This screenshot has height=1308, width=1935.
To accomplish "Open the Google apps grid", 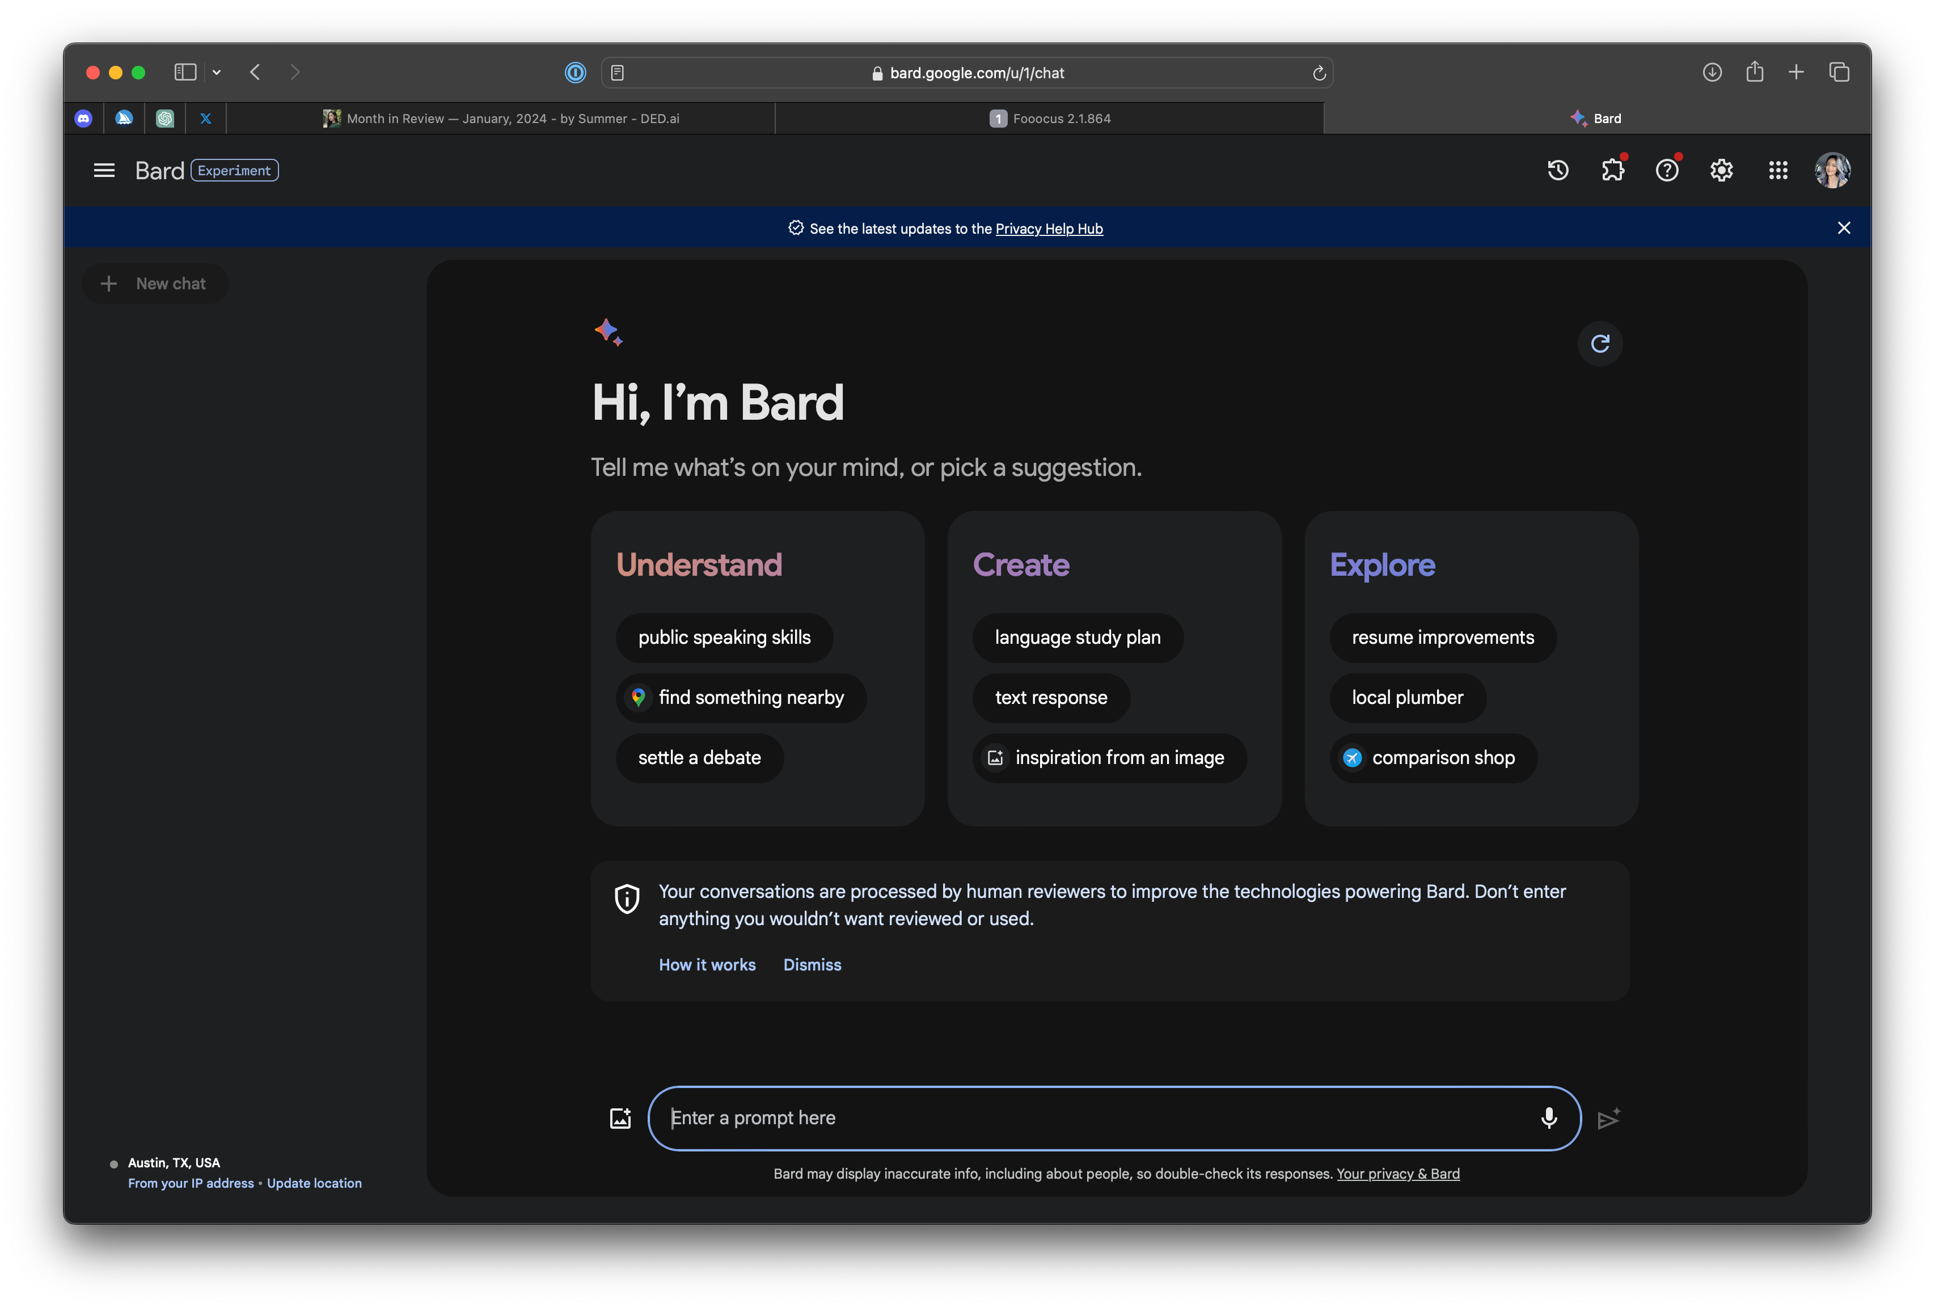I will point(1778,171).
